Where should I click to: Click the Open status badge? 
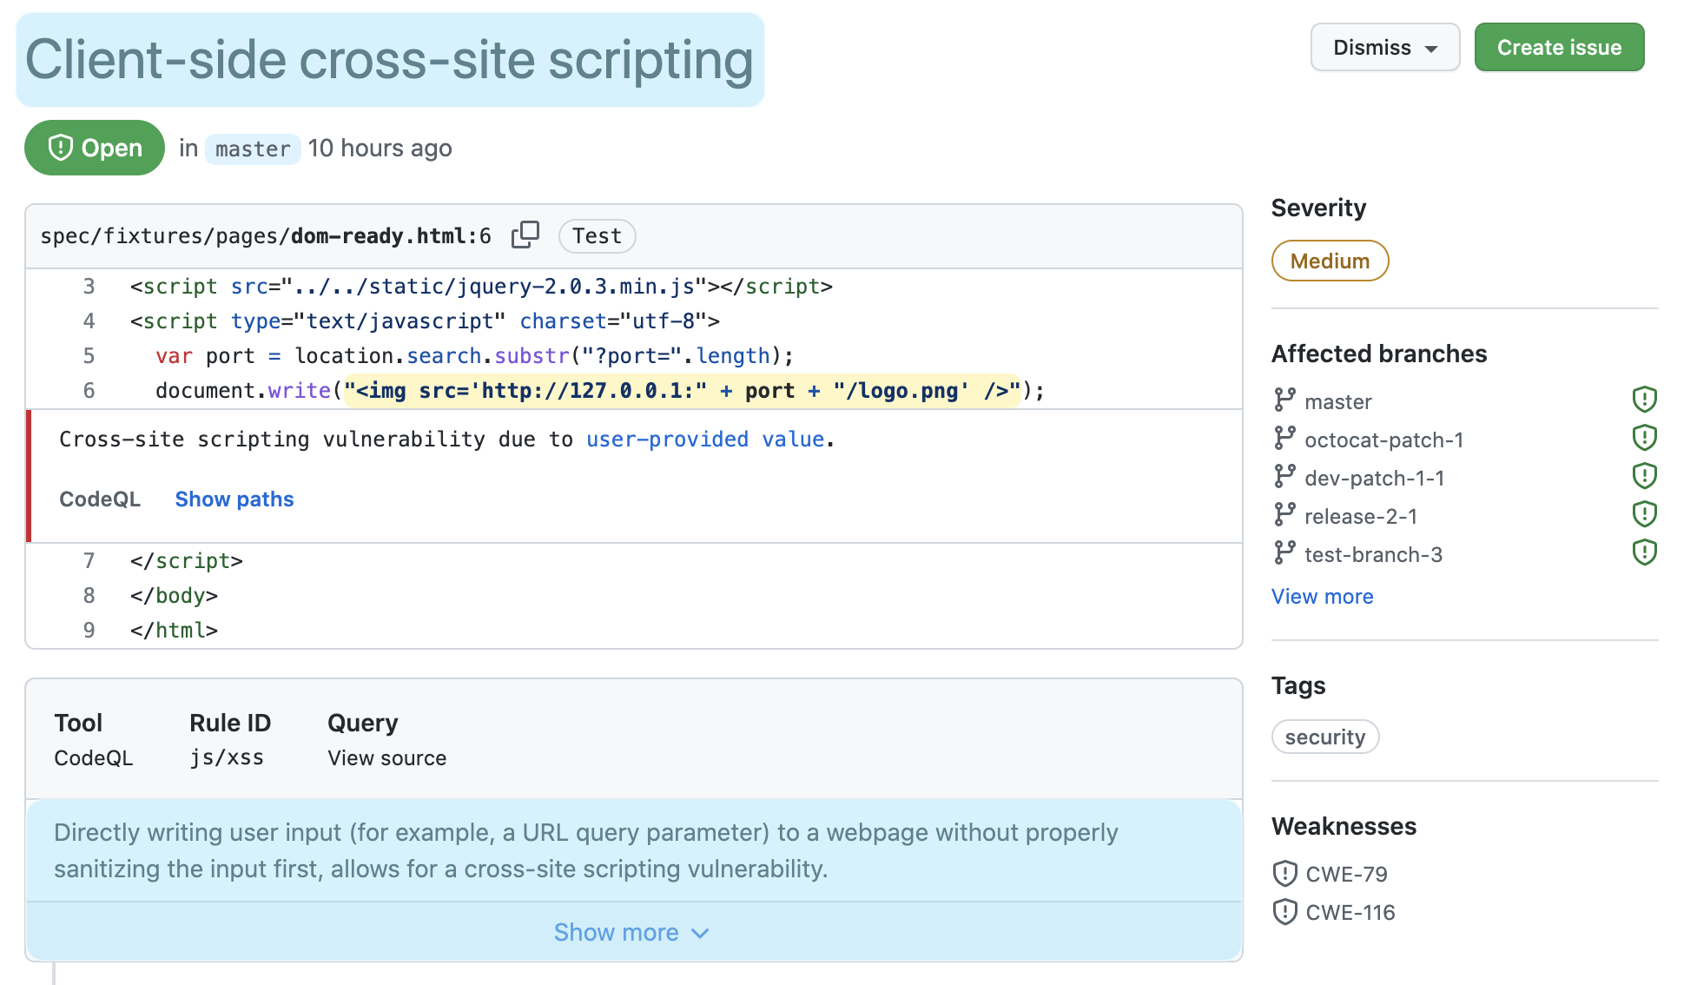pyautogui.click(x=95, y=148)
